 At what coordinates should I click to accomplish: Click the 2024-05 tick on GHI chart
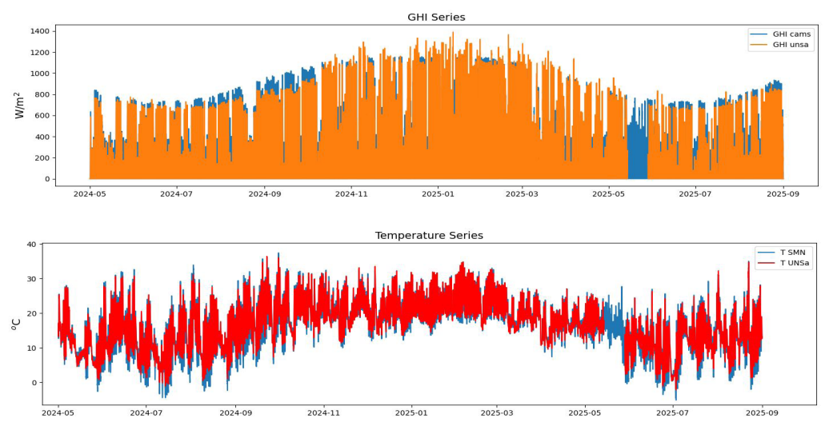pyautogui.click(x=90, y=193)
